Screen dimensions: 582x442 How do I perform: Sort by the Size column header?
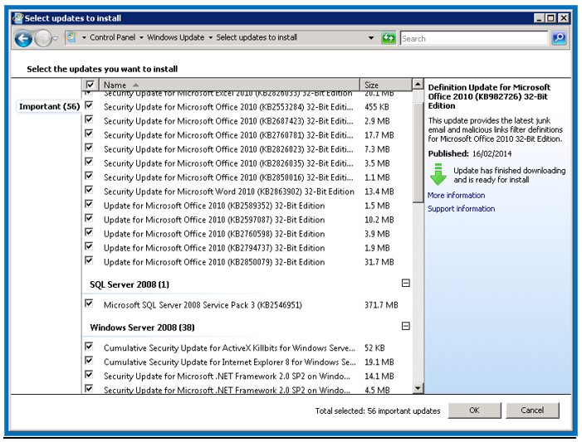tap(386, 85)
